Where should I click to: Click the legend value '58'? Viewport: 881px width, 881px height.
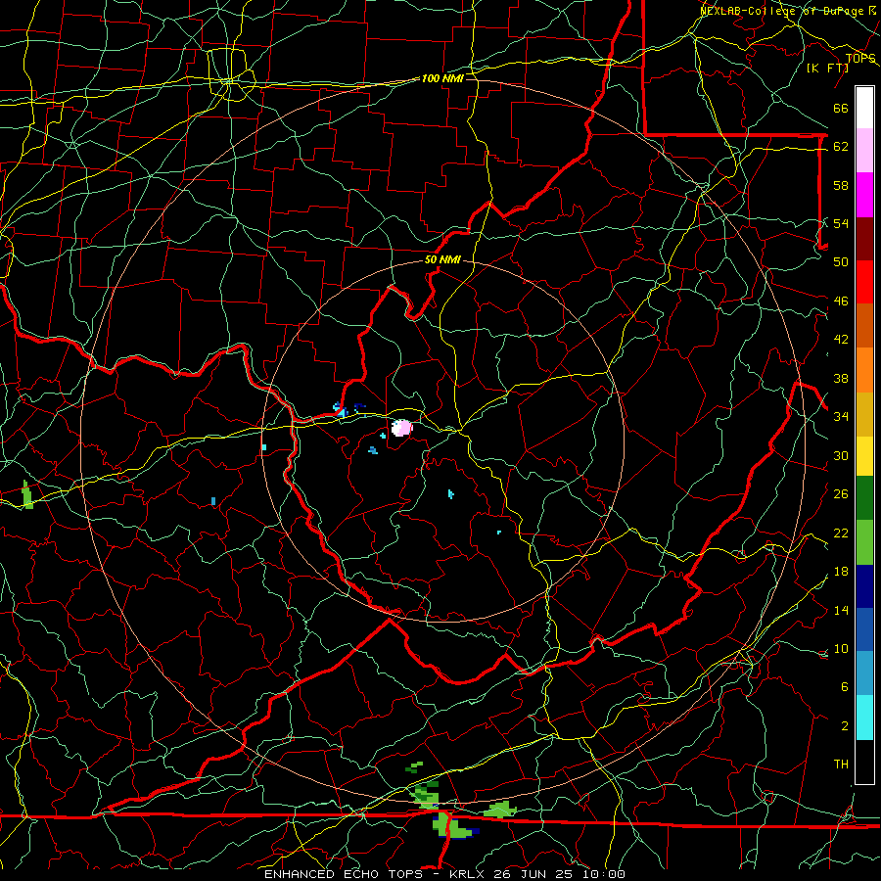pyautogui.click(x=841, y=185)
